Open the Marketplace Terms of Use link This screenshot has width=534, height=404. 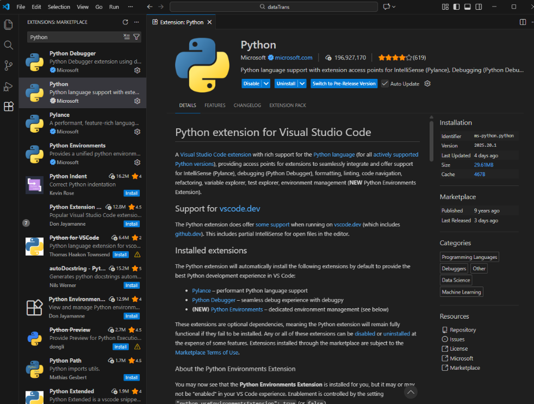point(207,352)
